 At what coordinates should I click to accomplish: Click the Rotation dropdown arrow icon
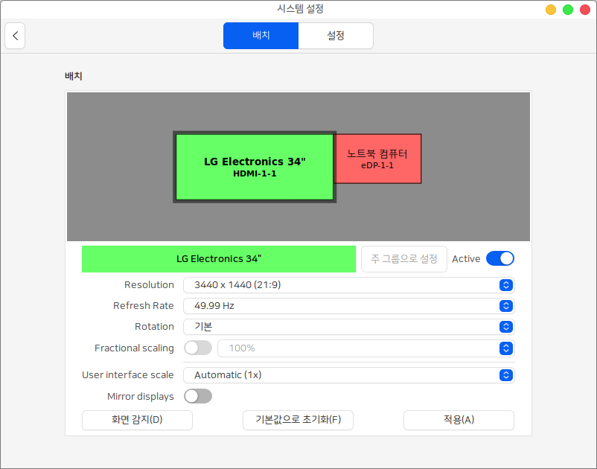506,327
